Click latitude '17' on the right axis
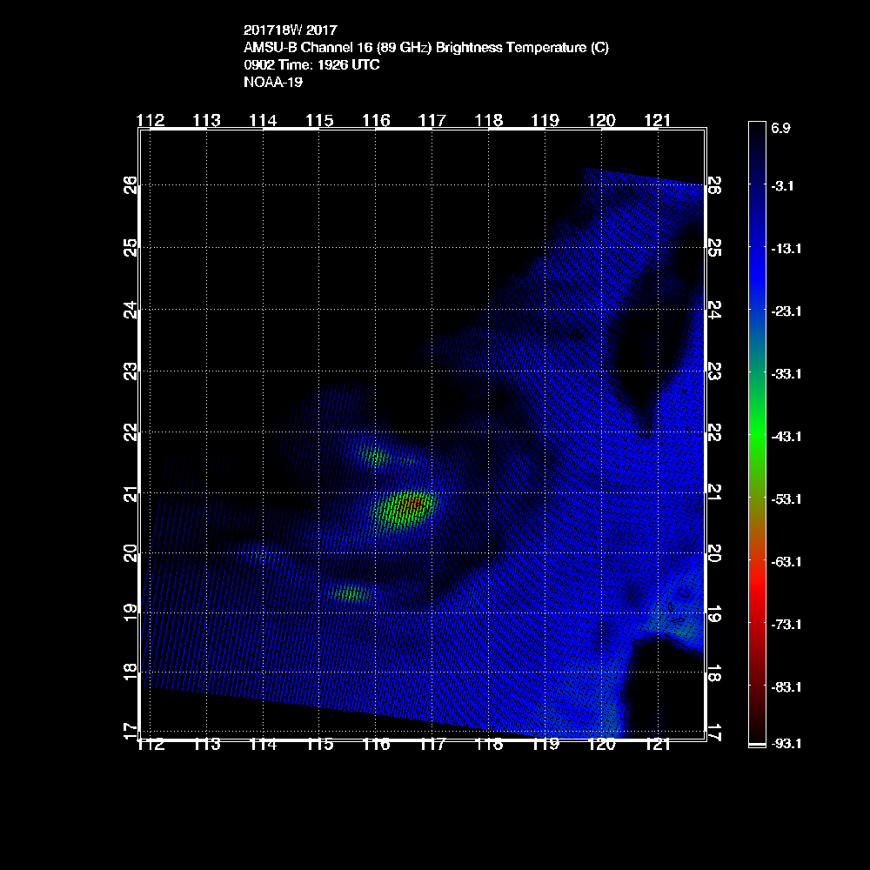The height and width of the screenshot is (870, 870). [715, 733]
